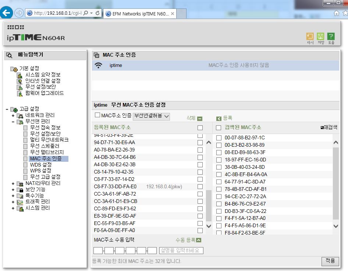Enable the MAC주소 인증 checkbox
The height and width of the screenshot is (271, 348).
point(97,115)
